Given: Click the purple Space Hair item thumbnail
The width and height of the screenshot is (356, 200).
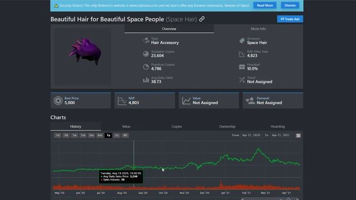Looking at the screenshot, I should 85,52.
